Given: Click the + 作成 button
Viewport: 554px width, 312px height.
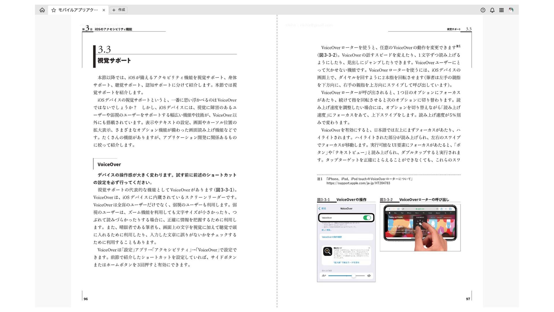Looking at the screenshot, I should coord(119,10).
